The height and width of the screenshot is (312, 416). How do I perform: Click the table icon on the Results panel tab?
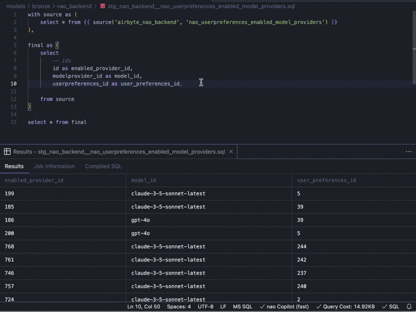point(7,152)
